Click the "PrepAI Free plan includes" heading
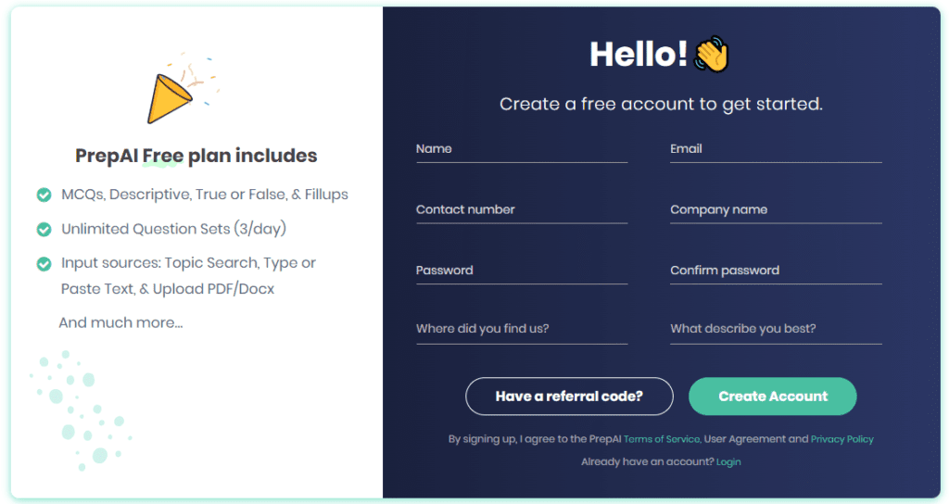Screen dimensions: 949x504 click(196, 156)
